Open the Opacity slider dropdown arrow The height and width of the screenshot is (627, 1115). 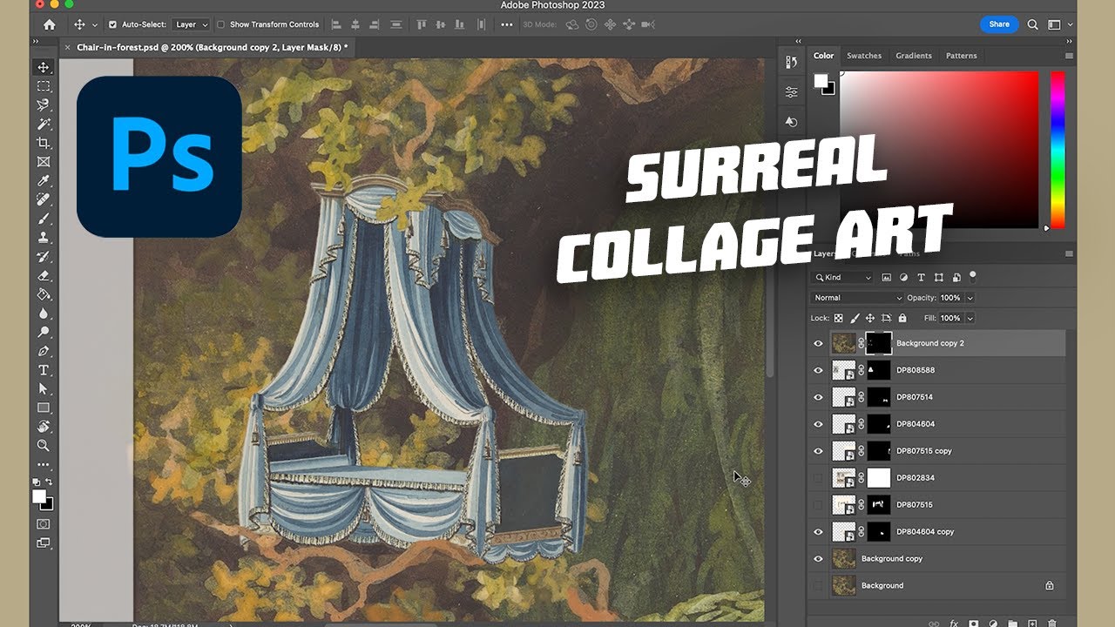pyautogui.click(x=970, y=298)
